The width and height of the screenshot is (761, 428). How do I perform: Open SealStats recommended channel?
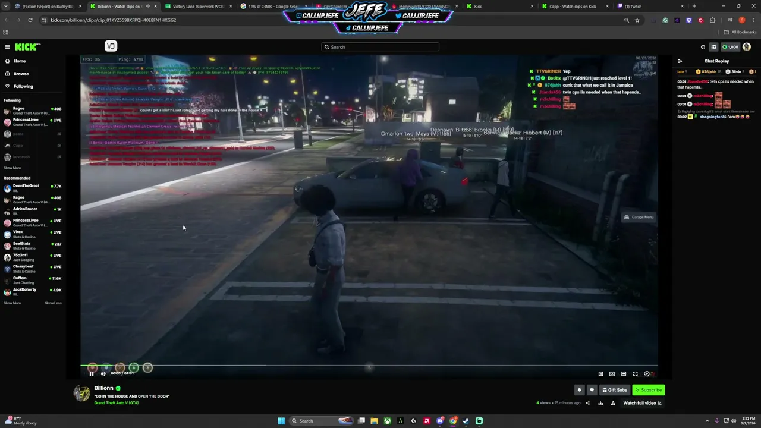33,246
